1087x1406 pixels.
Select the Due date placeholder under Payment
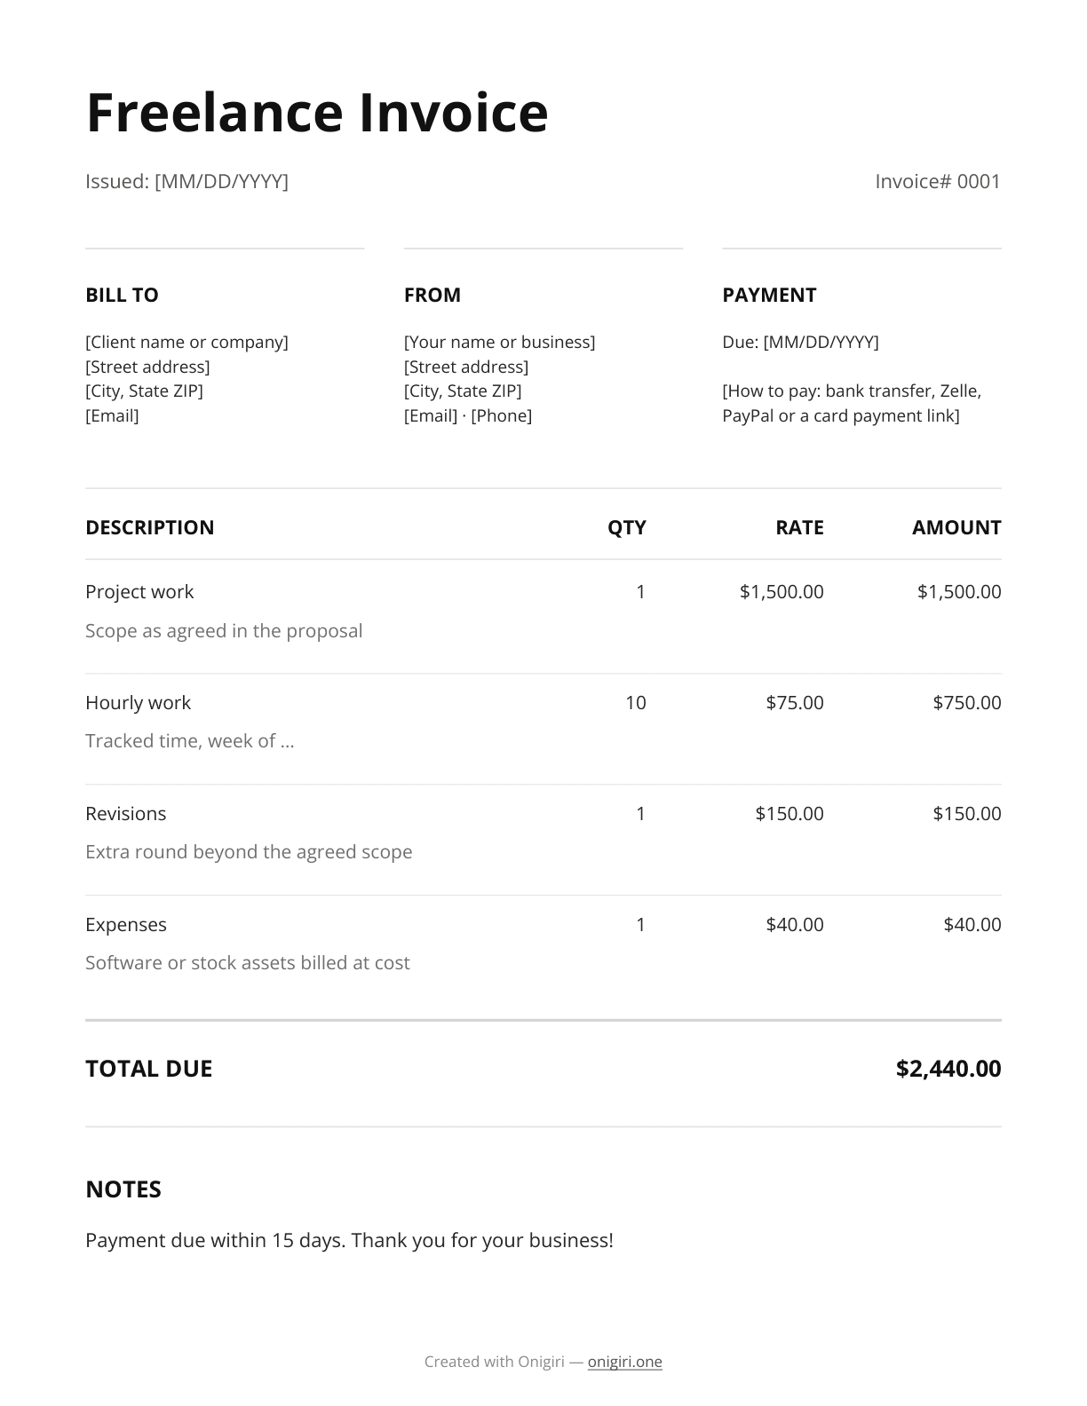[x=800, y=342]
